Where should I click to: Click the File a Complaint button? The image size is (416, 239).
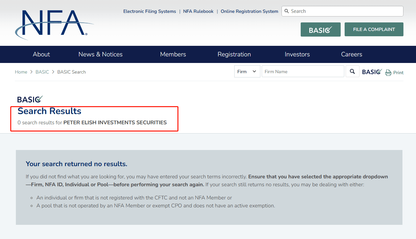374,29
